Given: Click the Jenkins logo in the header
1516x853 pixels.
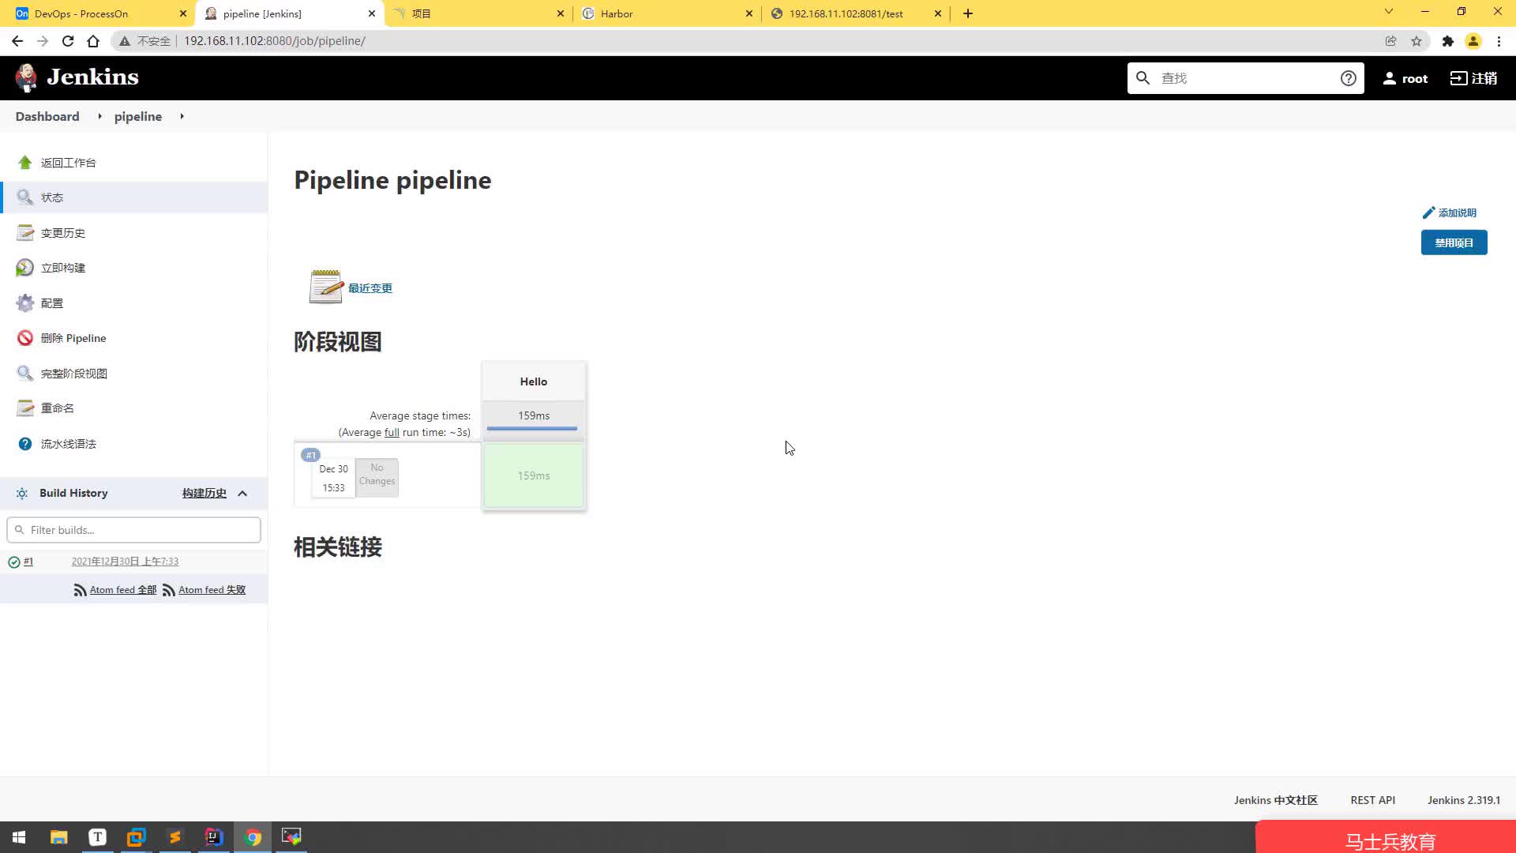Looking at the screenshot, I should 77,77.
